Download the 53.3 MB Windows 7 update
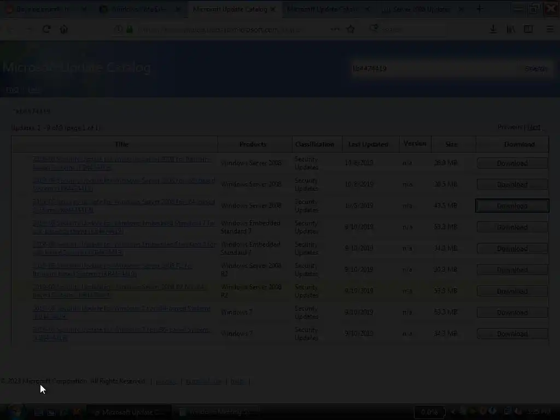The height and width of the screenshot is (420, 560). click(512, 312)
